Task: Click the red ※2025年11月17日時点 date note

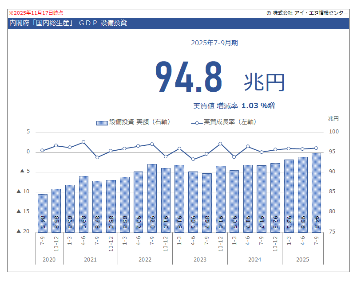Action: (36, 13)
